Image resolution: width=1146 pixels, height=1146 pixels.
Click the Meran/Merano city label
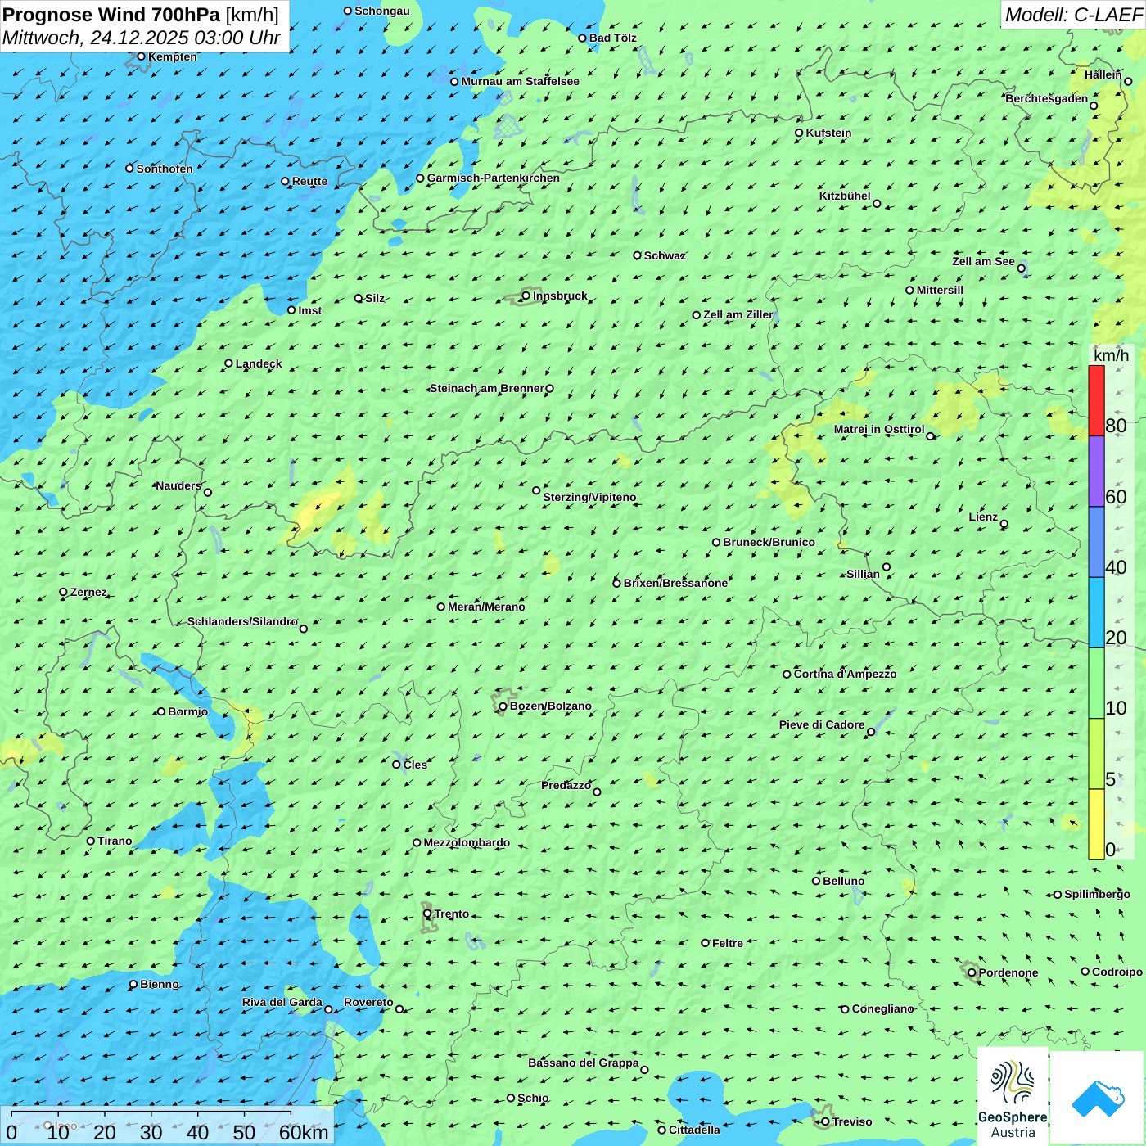pos(486,607)
